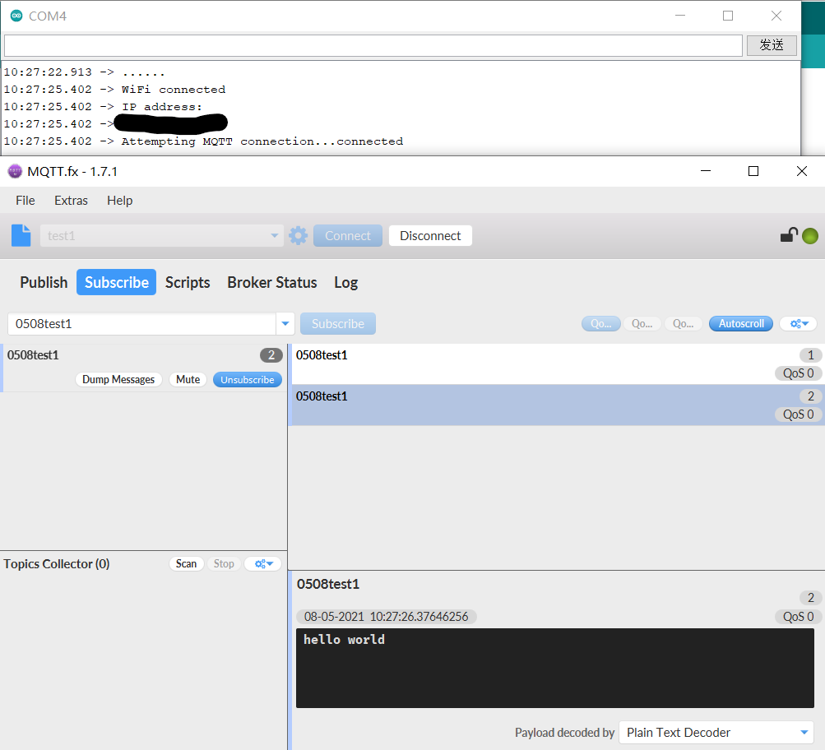
Task: Select received message number 2
Action: (558, 405)
